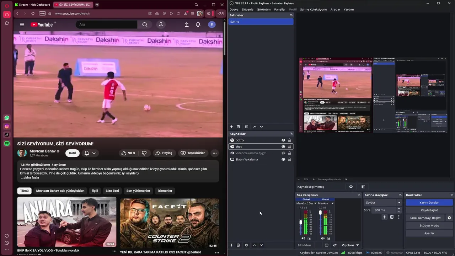Remove scene transition with trash icon
The width and height of the screenshot is (455, 256).
pos(392,217)
